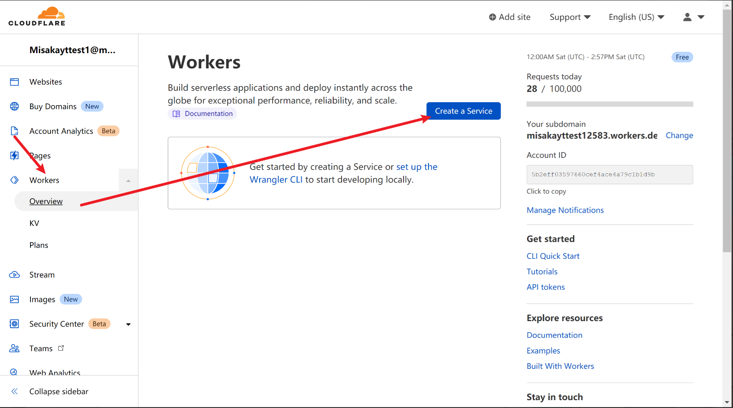
Task: Click the Documentation book icon
Action: (x=176, y=114)
